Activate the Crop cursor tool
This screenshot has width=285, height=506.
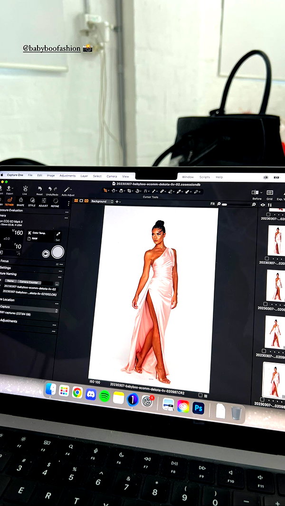coord(129,191)
